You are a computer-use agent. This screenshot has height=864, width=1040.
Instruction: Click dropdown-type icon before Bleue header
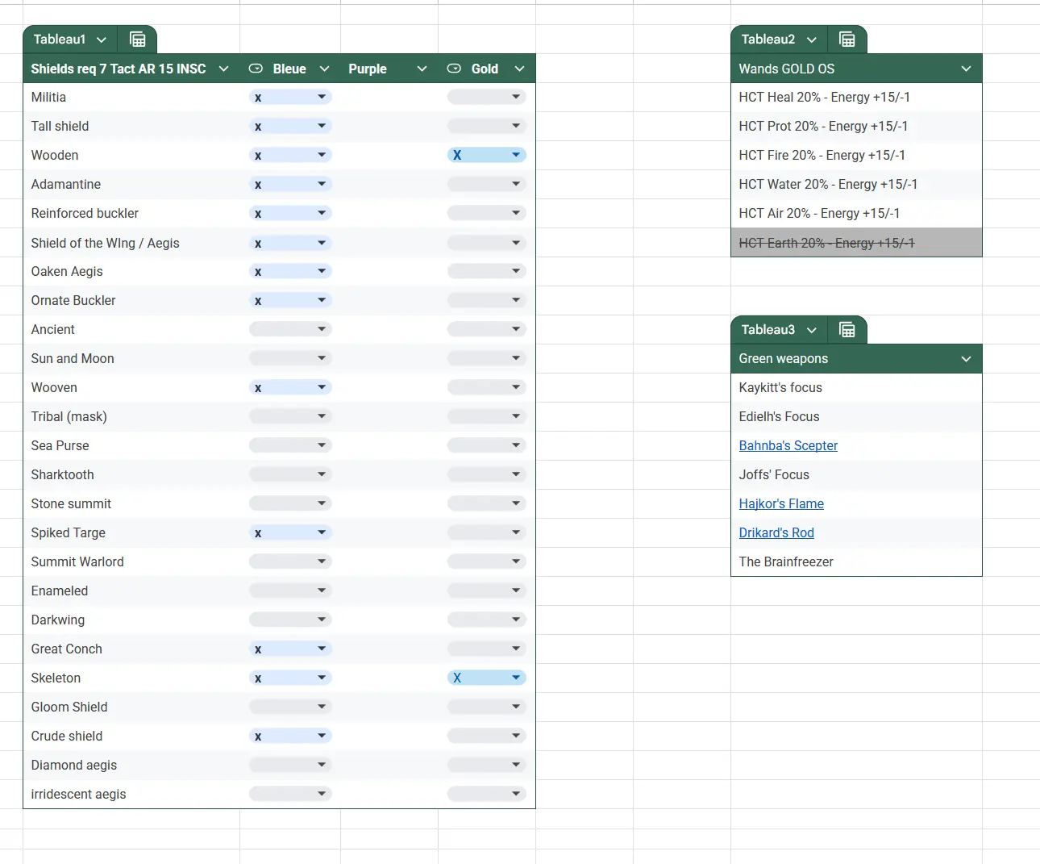coord(256,69)
